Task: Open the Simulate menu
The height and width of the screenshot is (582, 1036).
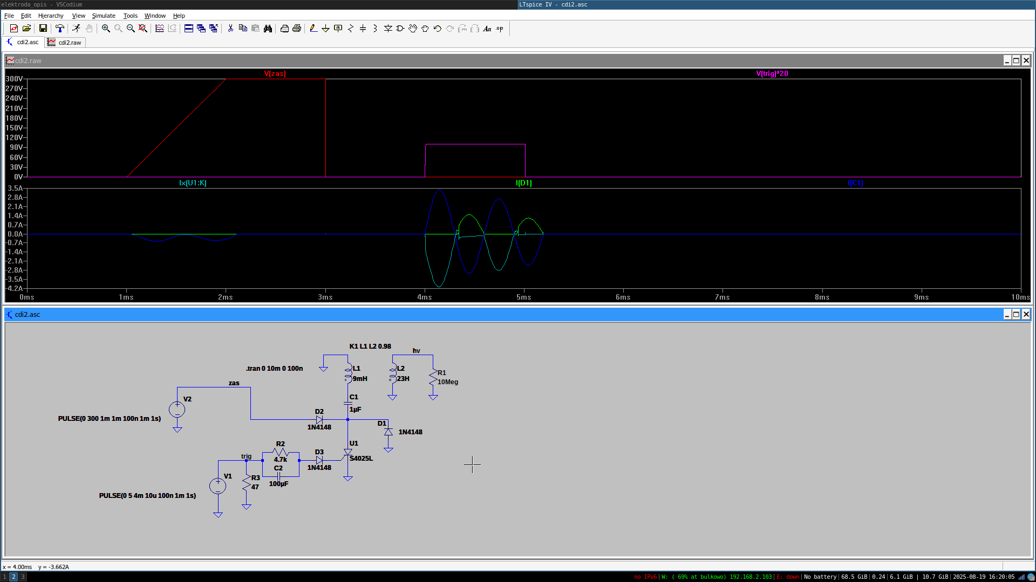Action: 104,16
